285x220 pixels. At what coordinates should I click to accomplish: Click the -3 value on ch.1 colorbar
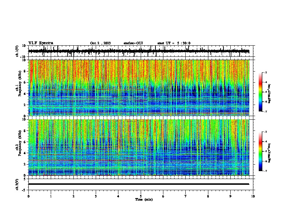[266, 72]
